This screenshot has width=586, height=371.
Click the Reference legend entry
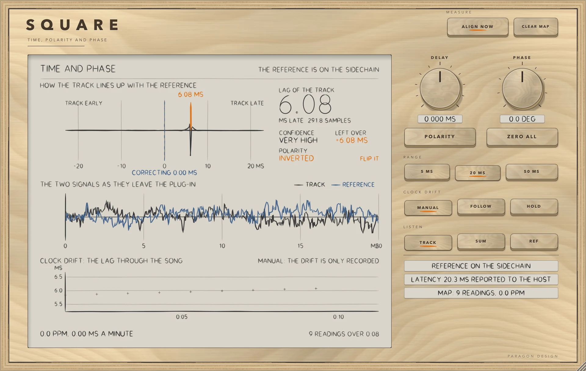click(353, 185)
